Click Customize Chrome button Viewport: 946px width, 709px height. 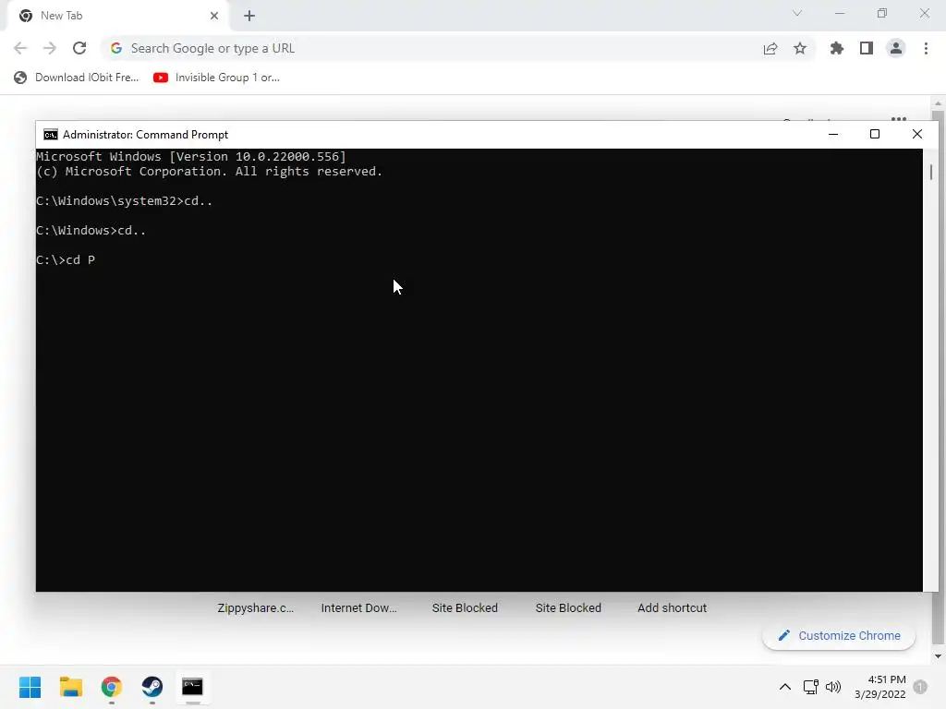pos(839,635)
